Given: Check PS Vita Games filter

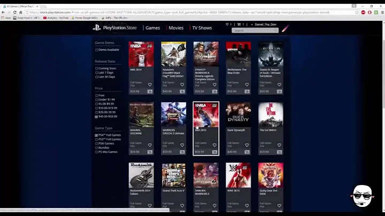Looking at the screenshot, I should click(96, 152).
